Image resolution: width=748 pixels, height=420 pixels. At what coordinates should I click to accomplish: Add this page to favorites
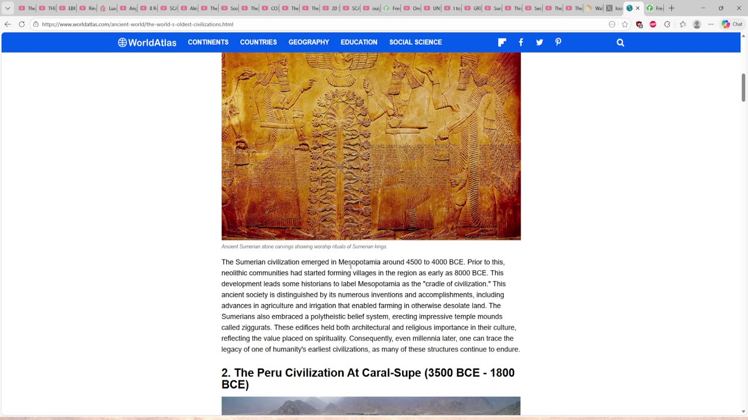click(x=625, y=24)
